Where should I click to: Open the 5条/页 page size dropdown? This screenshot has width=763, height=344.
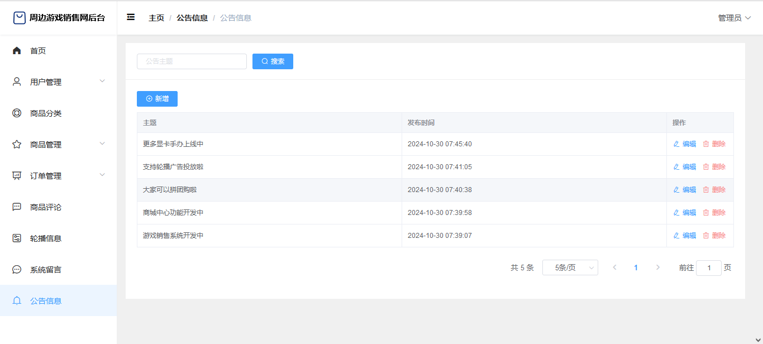click(570, 268)
